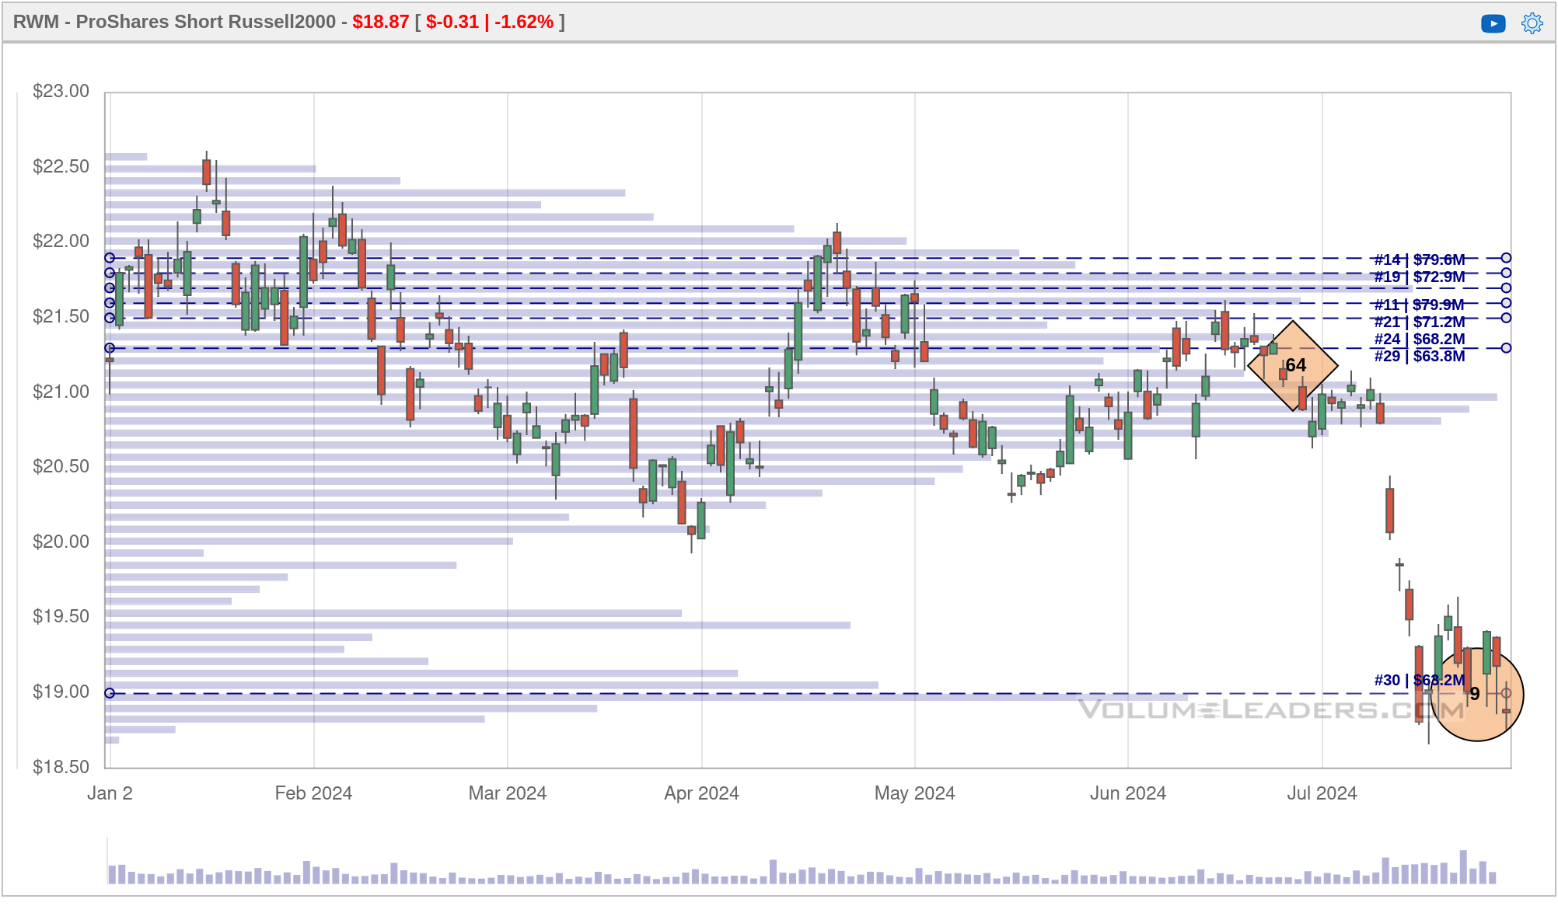Screen dimensions: 1558x906
Task: Click the $18.87 last price in header
Action: click(380, 22)
